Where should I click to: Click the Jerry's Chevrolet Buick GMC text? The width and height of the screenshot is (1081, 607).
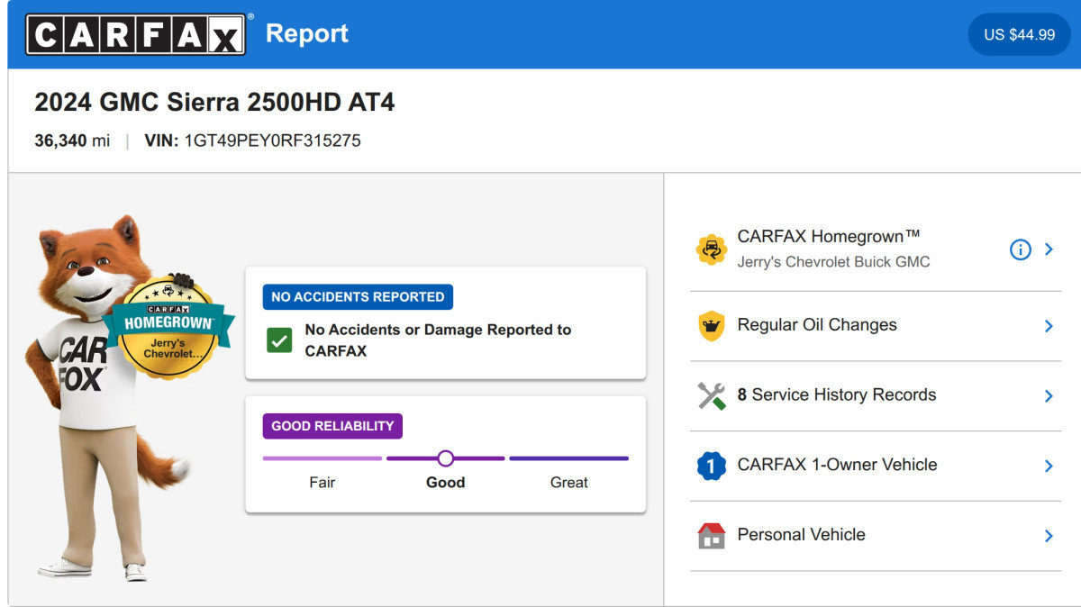click(833, 262)
